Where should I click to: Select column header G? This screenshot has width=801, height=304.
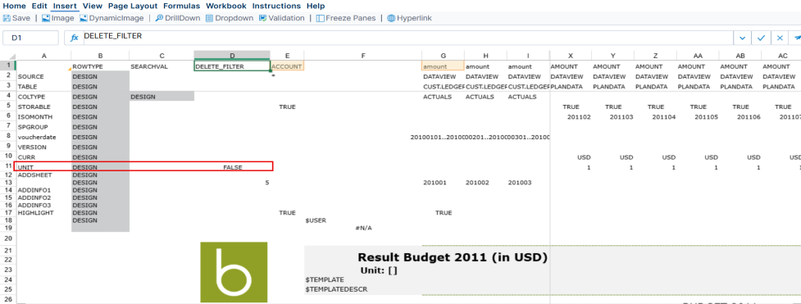[x=443, y=56]
